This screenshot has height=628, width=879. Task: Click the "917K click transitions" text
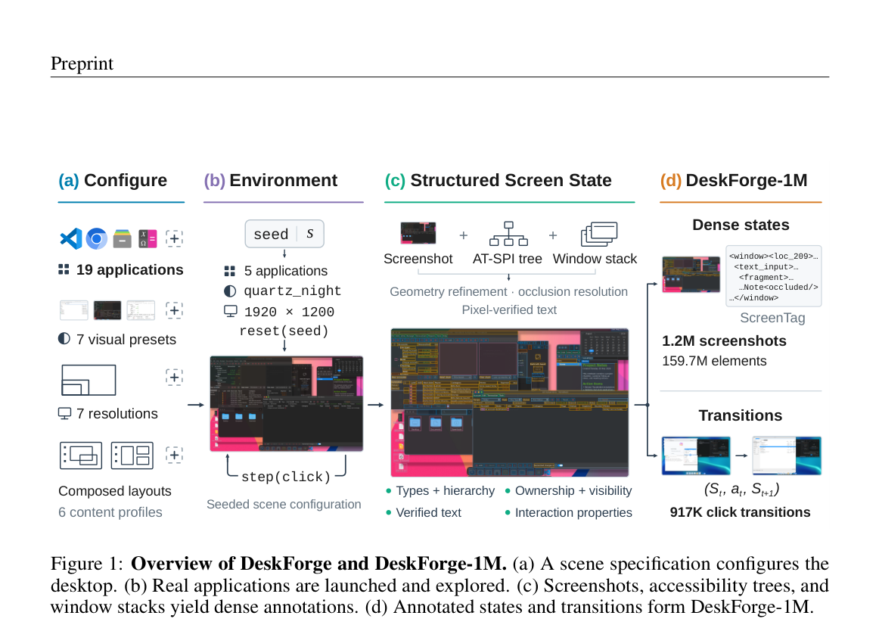coord(740,512)
